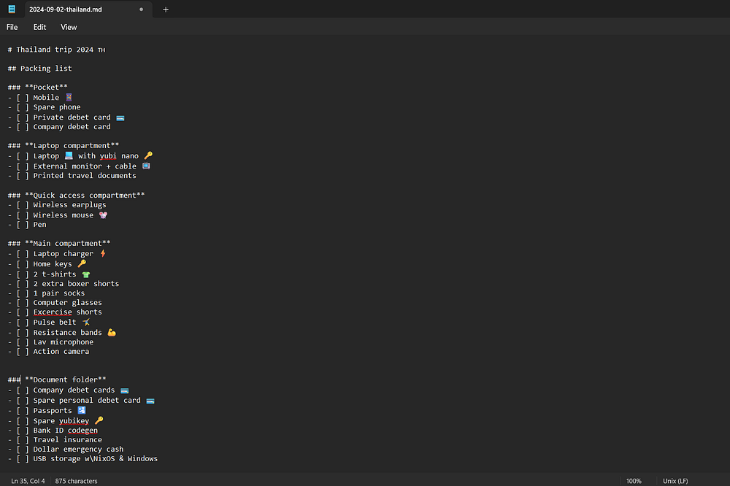Add a new tab with plus button
The height and width of the screenshot is (486, 730).
click(165, 9)
